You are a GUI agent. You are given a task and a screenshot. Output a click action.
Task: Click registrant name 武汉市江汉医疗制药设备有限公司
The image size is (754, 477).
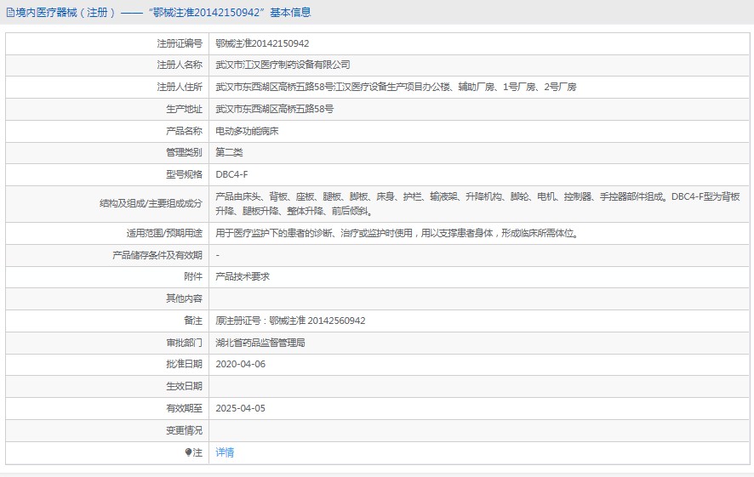click(283, 65)
